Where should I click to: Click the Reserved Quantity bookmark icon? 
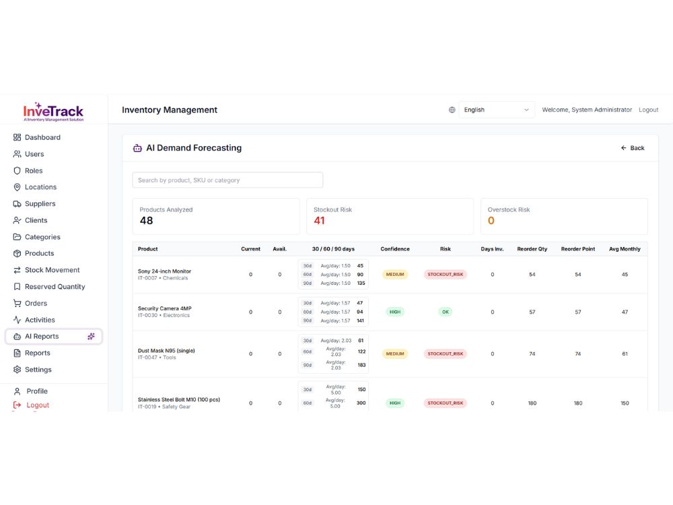point(17,286)
